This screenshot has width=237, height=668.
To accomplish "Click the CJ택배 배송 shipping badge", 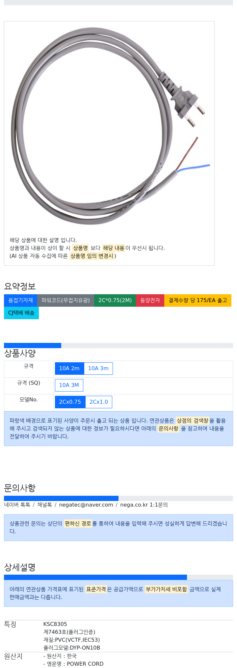I will [21, 313].
